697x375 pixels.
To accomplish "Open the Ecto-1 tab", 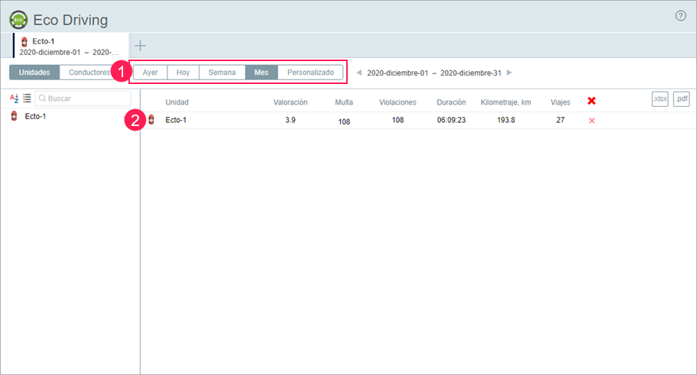I will point(69,46).
